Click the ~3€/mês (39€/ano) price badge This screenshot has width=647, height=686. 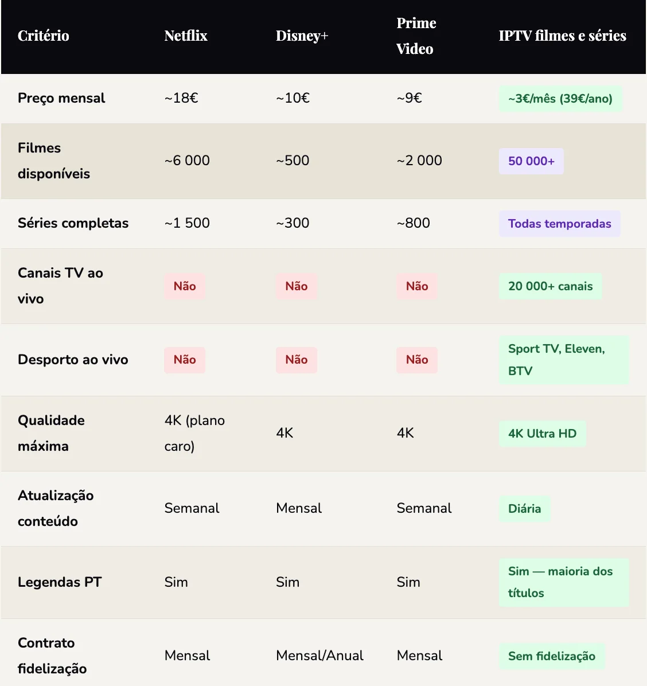pyautogui.click(x=560, y=99)
